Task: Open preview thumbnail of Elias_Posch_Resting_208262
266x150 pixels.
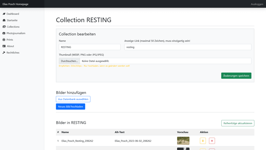Action: (x=183, y=141)
